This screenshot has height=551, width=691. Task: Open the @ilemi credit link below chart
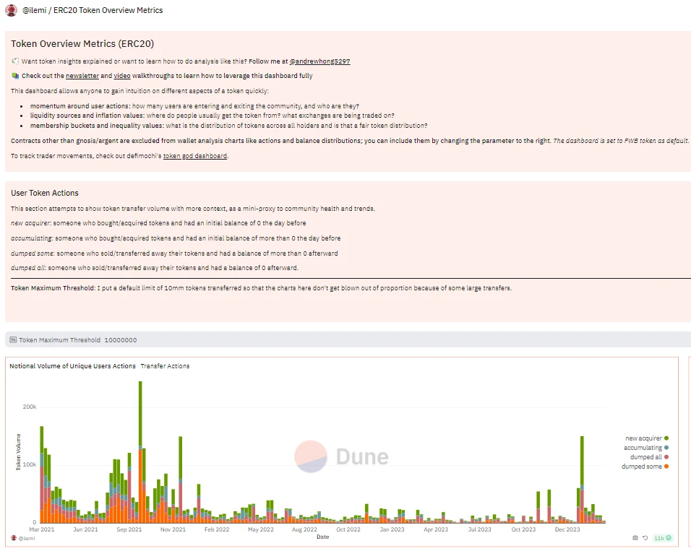coord(27,538)
